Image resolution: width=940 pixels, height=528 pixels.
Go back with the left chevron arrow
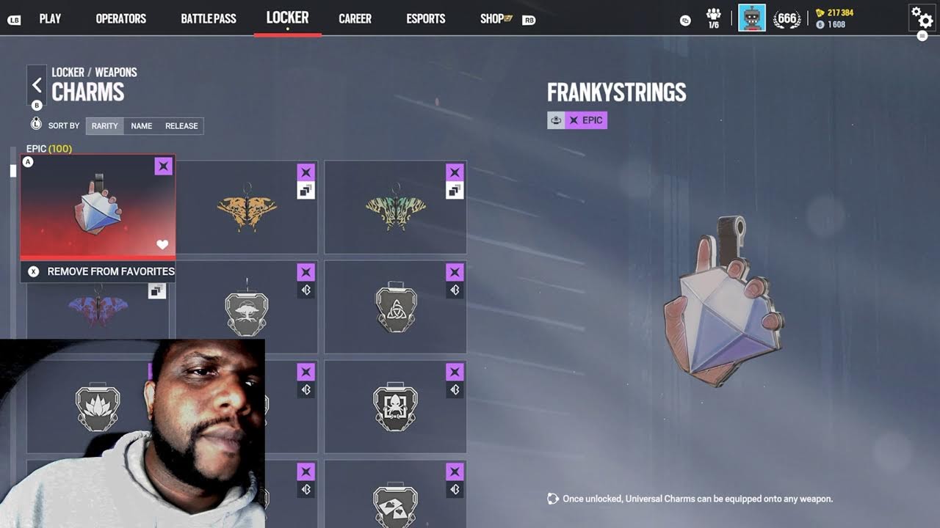pos(37,85)
